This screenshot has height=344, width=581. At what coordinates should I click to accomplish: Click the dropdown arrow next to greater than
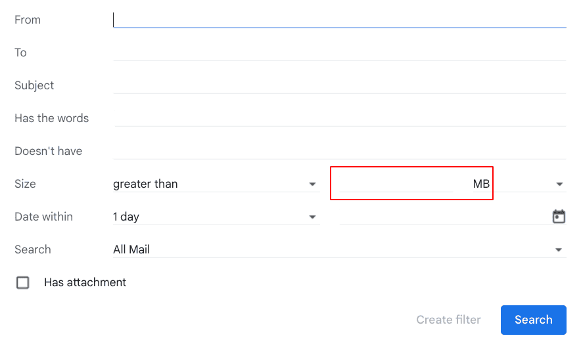click(x=312, y=184)
